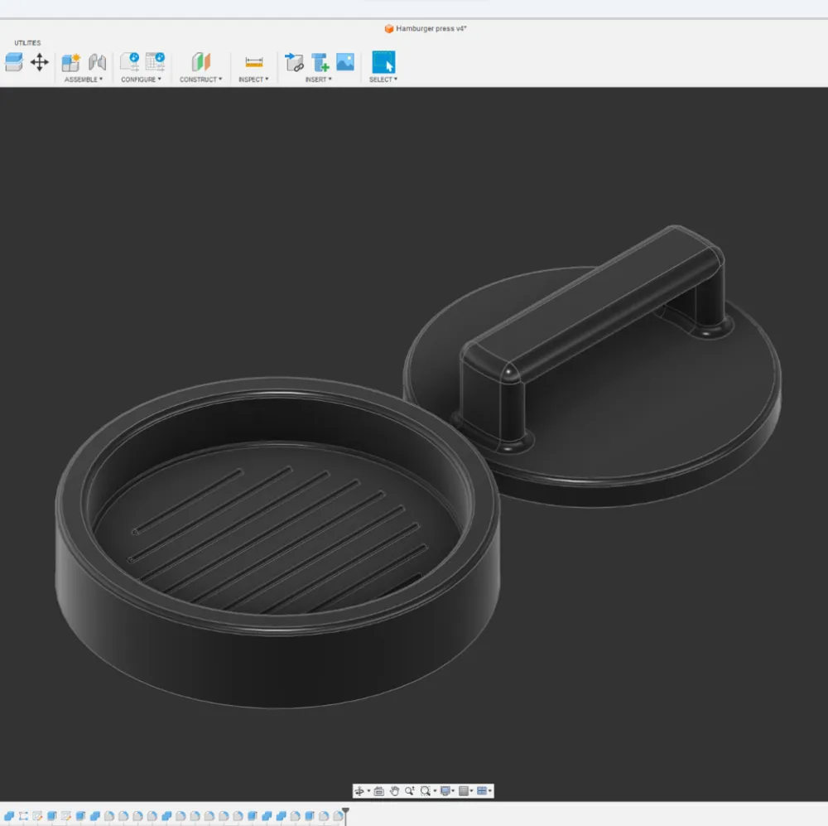Screen dimensions: 828x826
Task: Click the Insert McMaster-Carr Component icon
Action: coord(320,62)
